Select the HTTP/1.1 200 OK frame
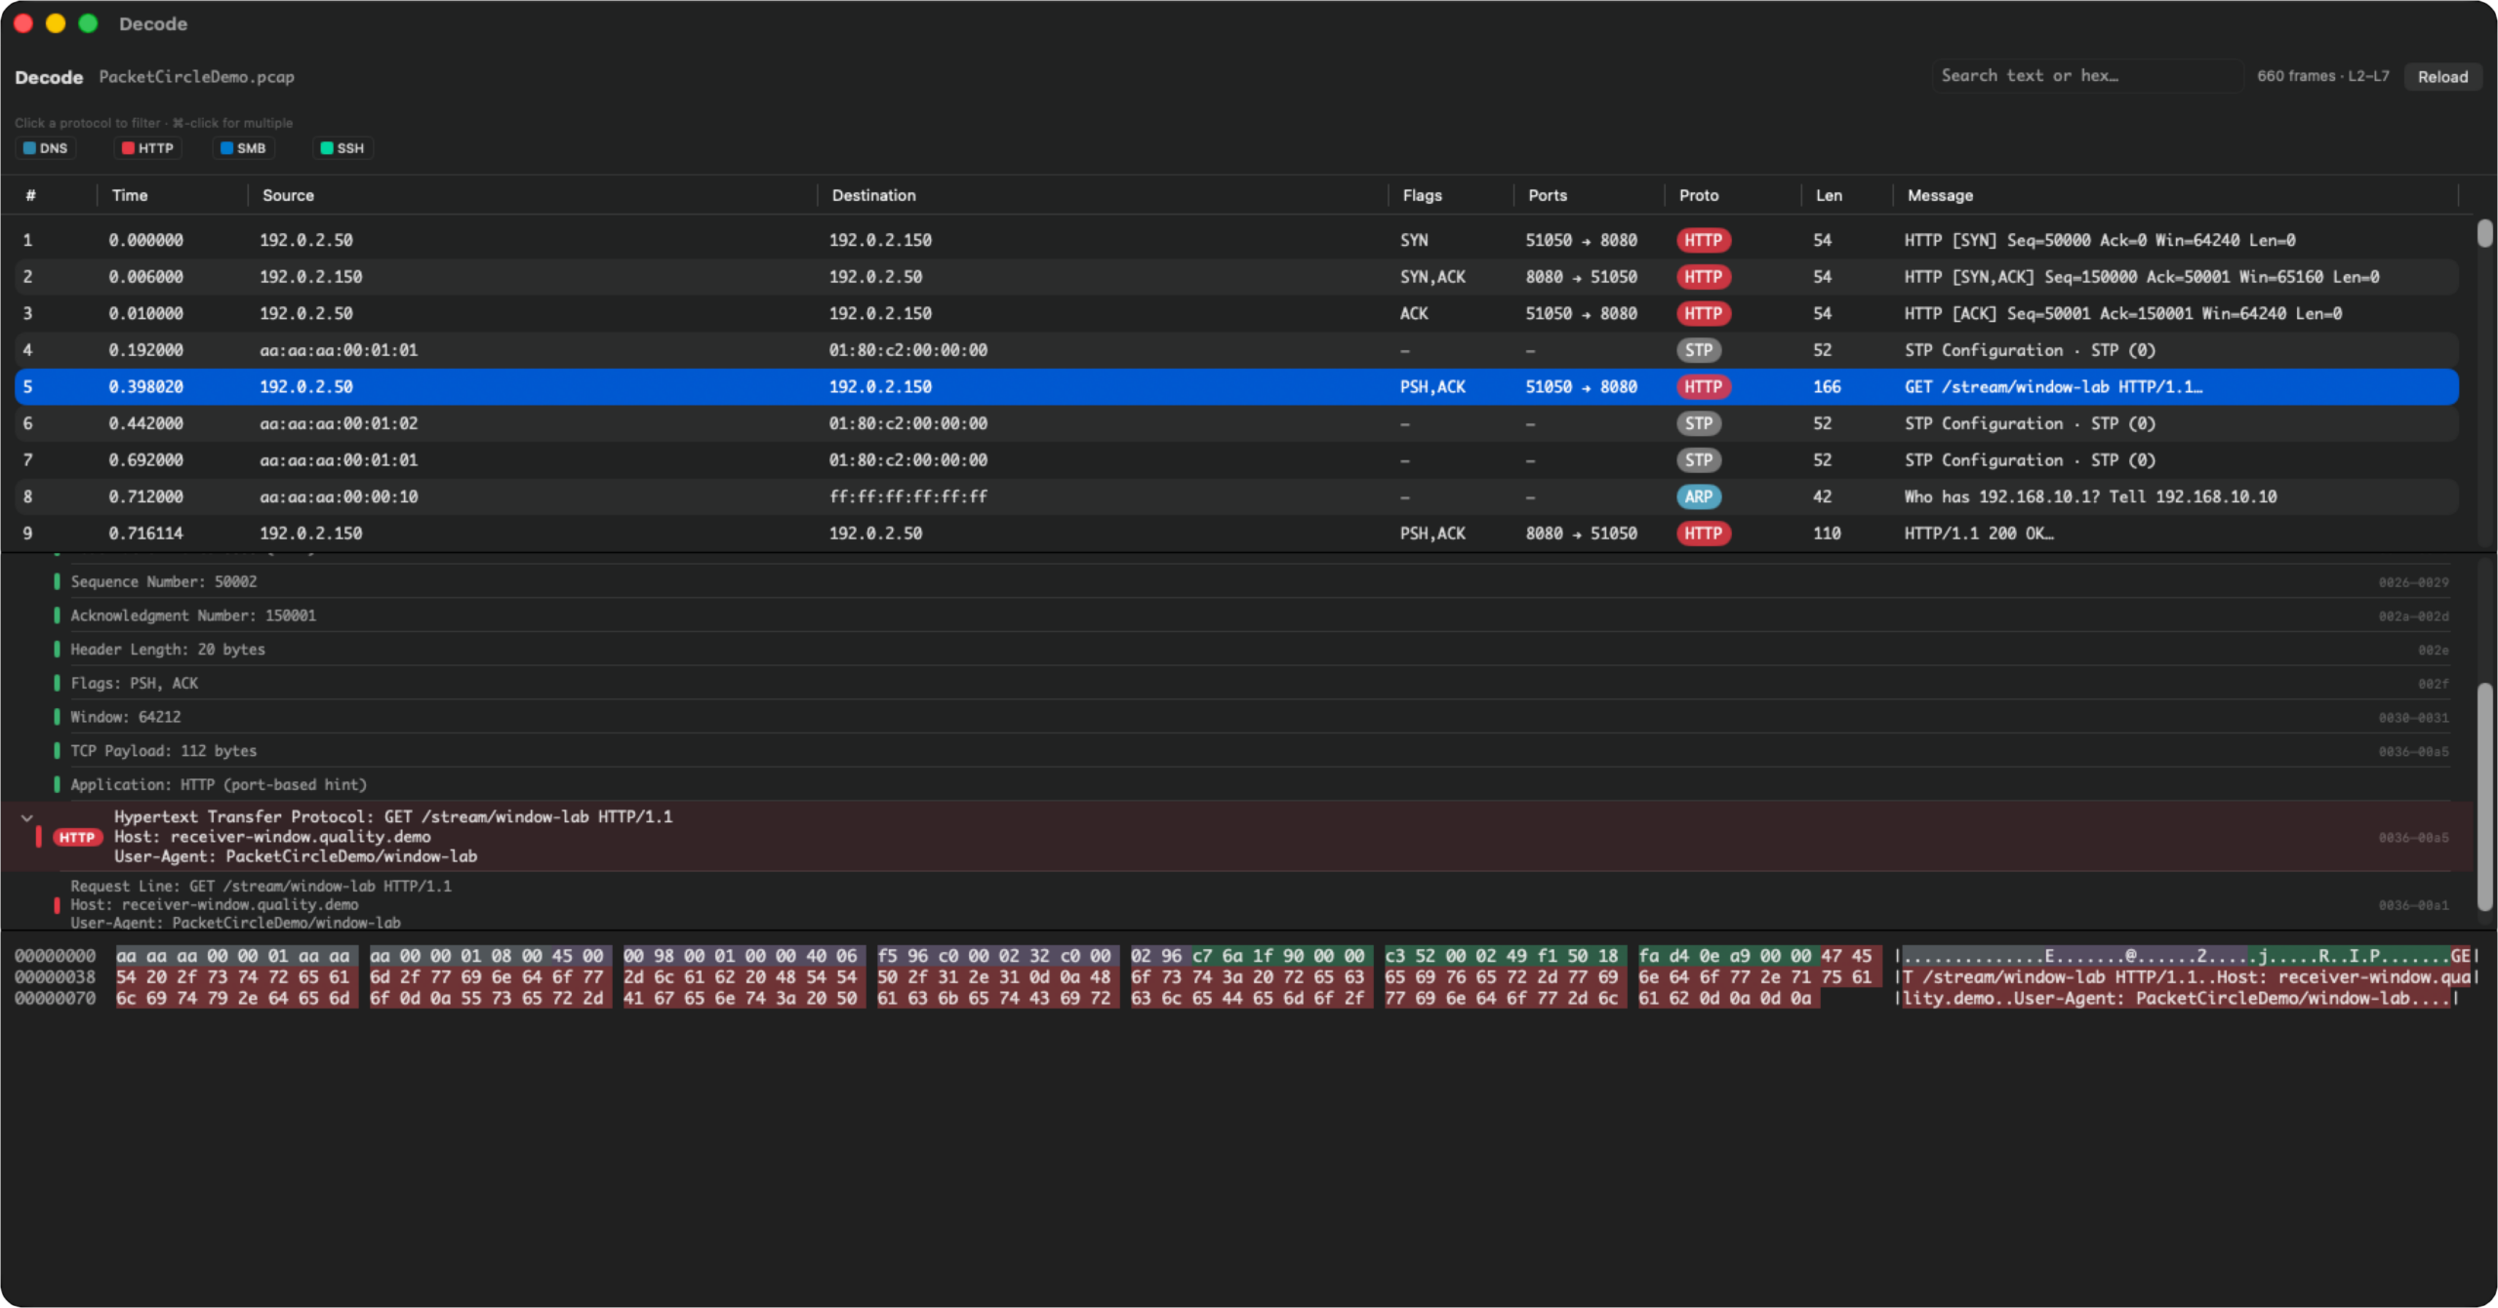 [1236, 534]
